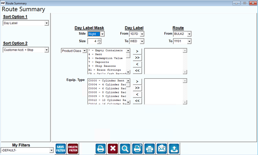Click inside the selected Product Class box
Viewport: 258px width, 155px height.
164,61
